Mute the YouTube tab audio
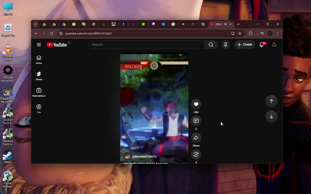 [225, 24]
